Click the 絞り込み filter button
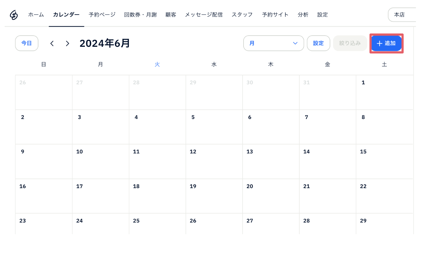This screenshot has width=422, height=256. (x=350, y=43)
